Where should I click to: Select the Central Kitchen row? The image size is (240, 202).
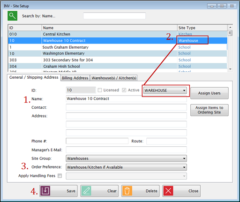[118, 34]
